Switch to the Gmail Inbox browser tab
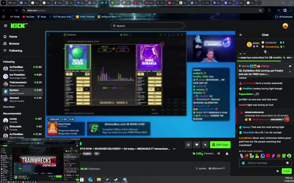 point(12,3)
